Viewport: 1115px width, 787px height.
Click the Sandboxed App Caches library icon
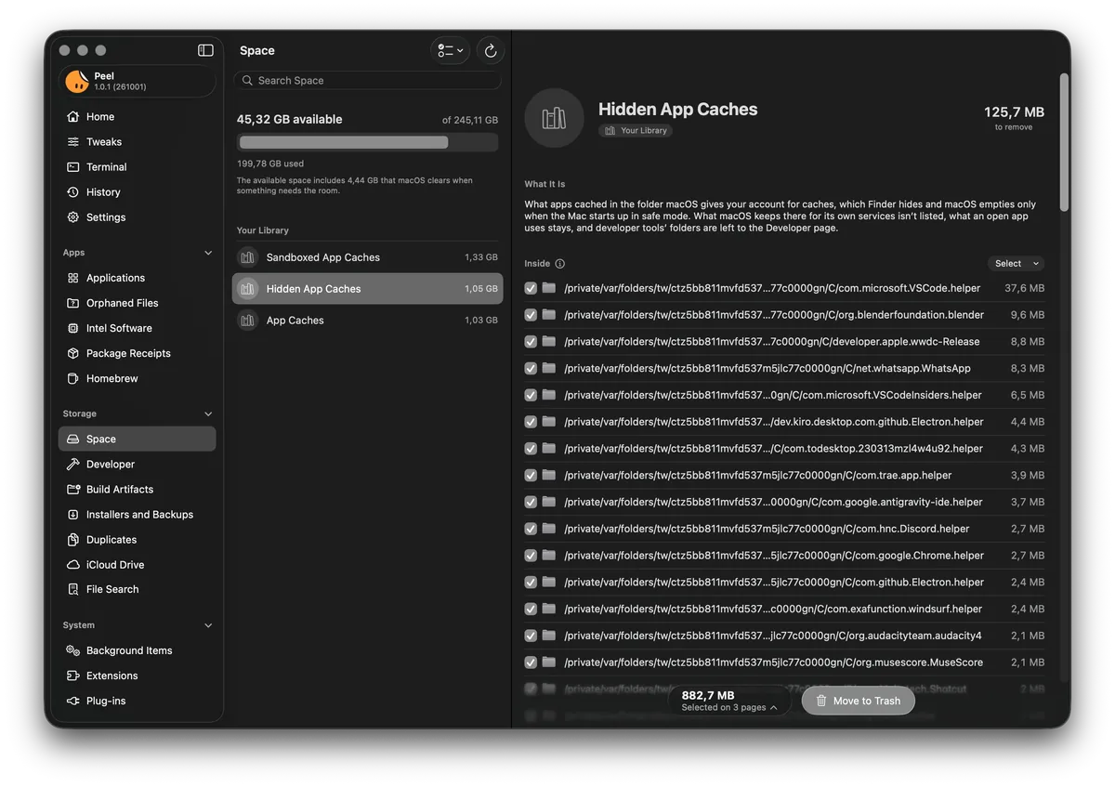(247, 257)
